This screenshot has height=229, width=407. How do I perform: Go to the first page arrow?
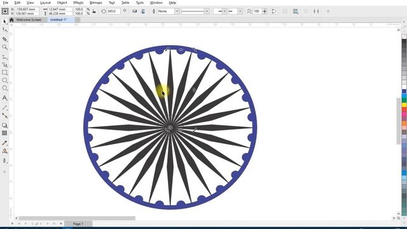pos(19,223)
